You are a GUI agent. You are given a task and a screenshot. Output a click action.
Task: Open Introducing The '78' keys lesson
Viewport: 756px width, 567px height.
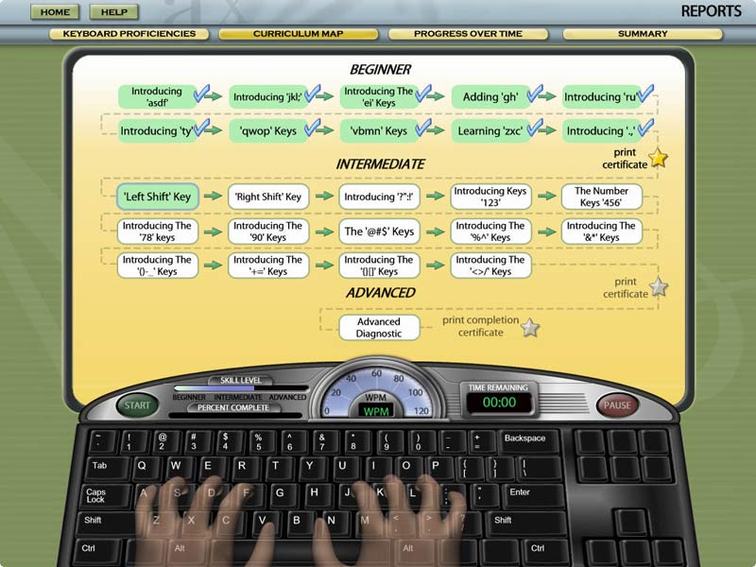click(158, 232)
